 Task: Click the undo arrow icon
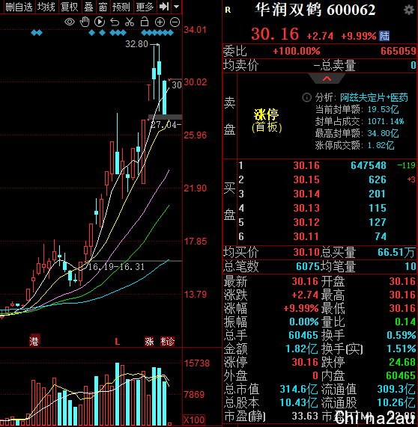tap(115, 22)
